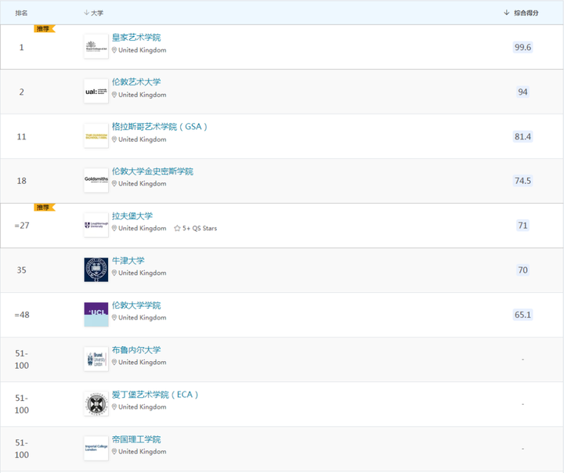Click the Imperial College London logo
This screenshot has height=473, width=564.
point(96,449)
